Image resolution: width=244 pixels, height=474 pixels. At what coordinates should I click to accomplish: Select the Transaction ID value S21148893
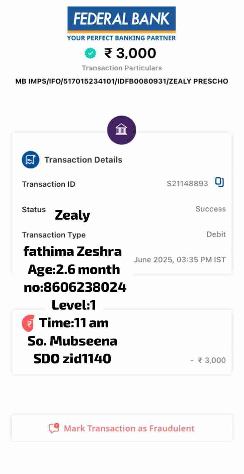pos(187,183)
